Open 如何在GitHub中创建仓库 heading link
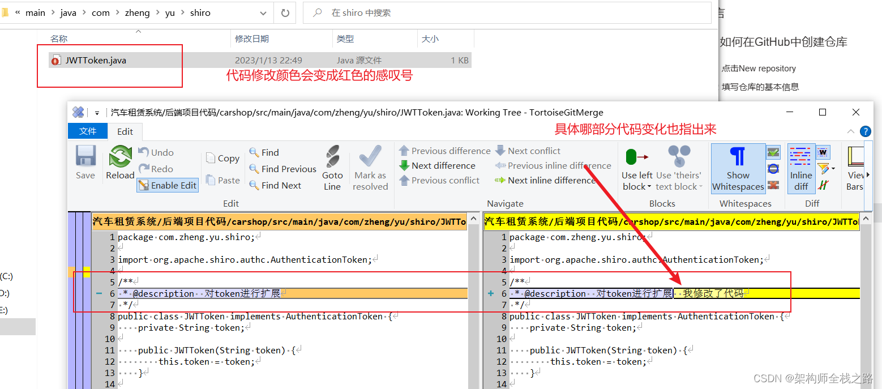 [783, 42]
